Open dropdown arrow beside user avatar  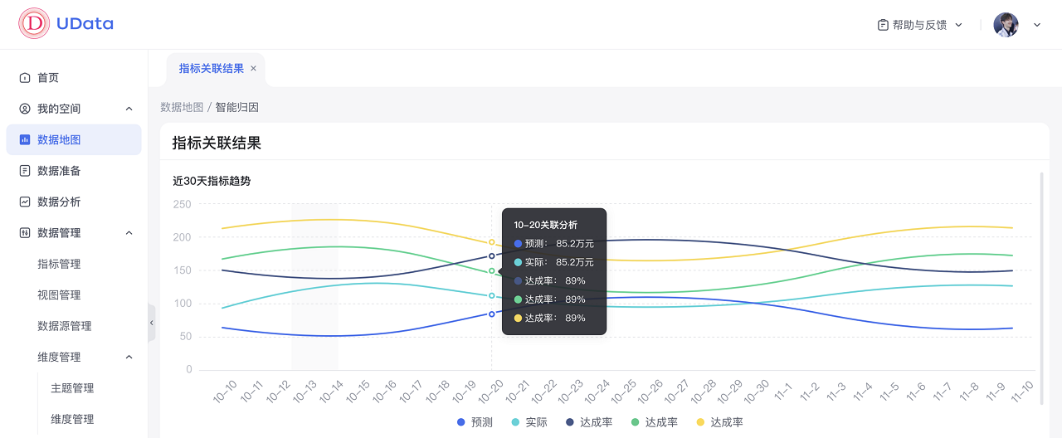(x=1037, y=25)
